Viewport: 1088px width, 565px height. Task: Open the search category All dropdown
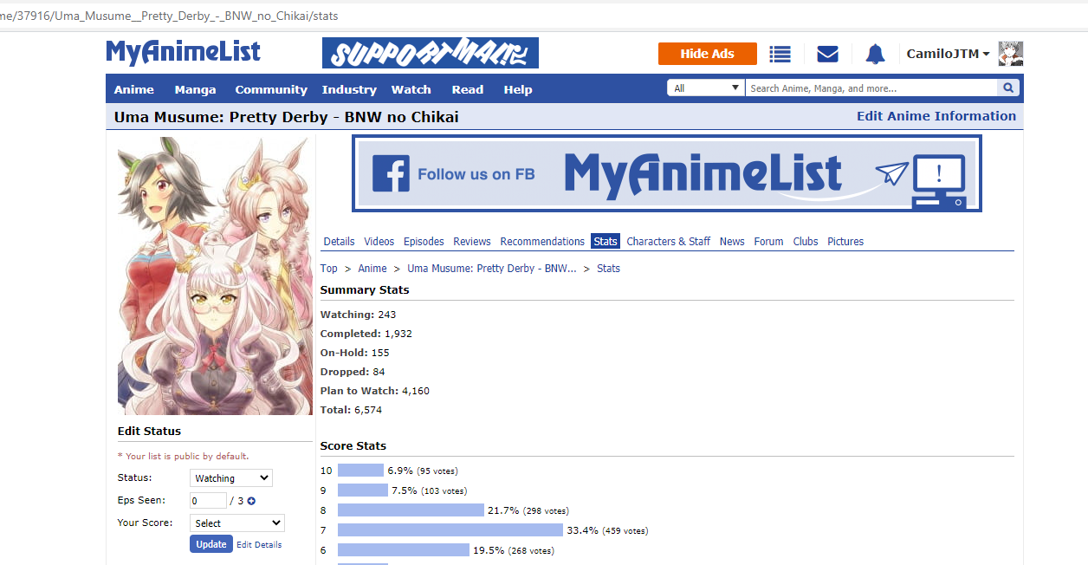click(x=706, y=88)
